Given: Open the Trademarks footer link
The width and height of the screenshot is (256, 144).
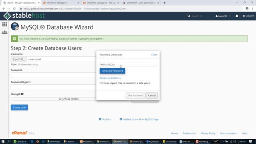Looking at the screenshot, I should pos(189,133).
